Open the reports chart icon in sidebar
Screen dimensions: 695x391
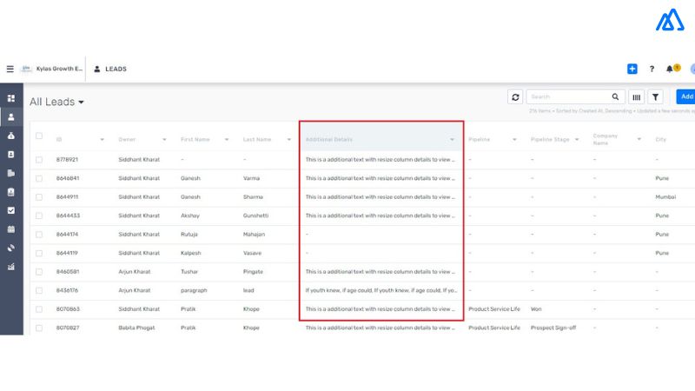click(x=11, y=267)
